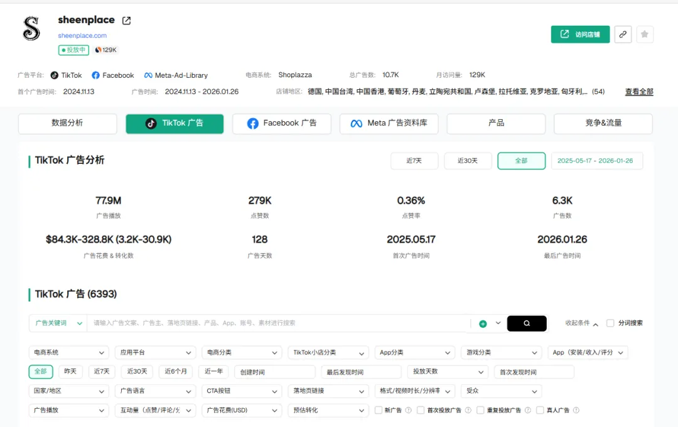Enable the 分词搜索 checkbox
Viewport: 678px width, 427px height.
pos(610,323)
